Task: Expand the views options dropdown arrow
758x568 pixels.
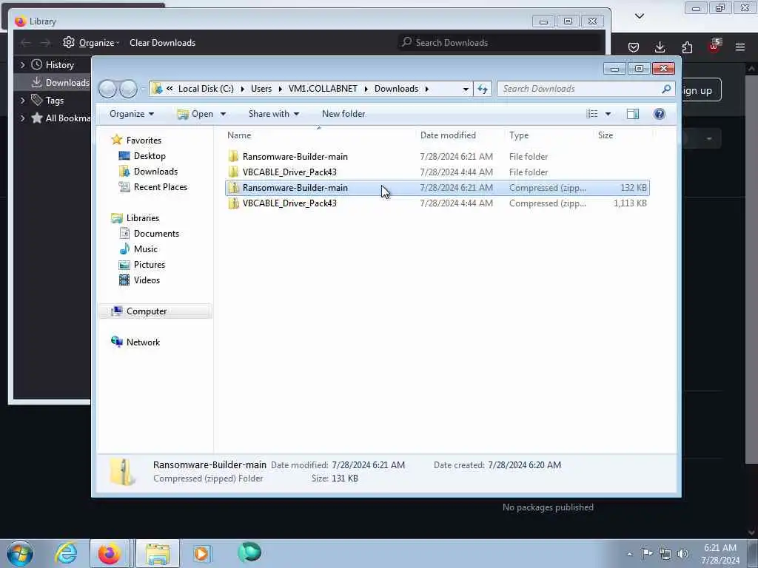Action: (x=608, y=114)
